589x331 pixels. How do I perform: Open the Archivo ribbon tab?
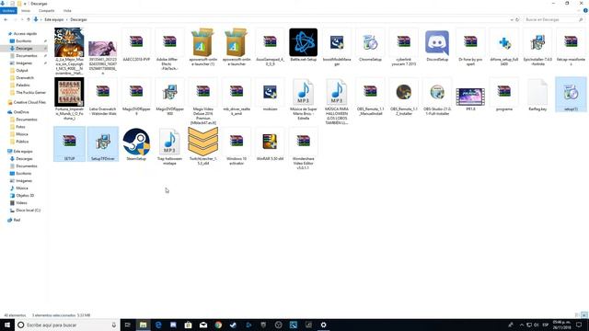pos(8,11)
